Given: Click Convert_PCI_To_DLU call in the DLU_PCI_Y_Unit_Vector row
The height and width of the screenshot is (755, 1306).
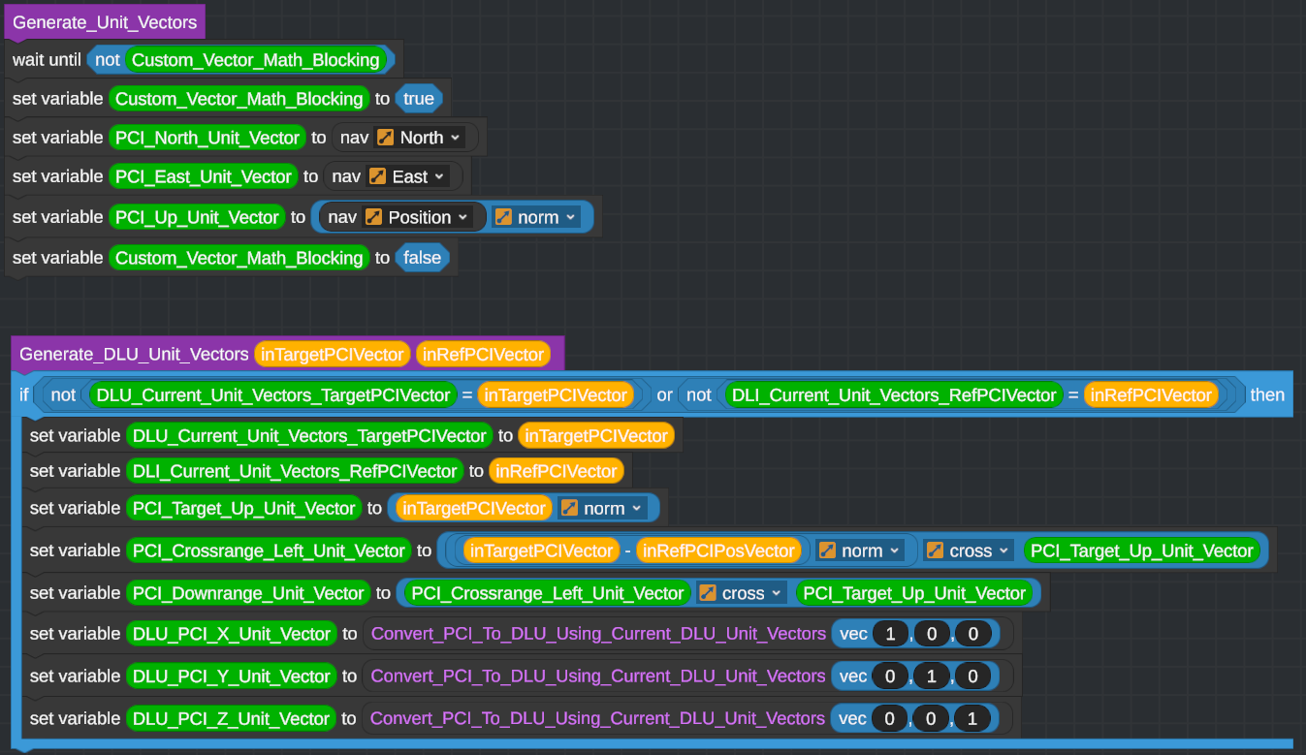Looking at the screenshot, I should point(598,676).
